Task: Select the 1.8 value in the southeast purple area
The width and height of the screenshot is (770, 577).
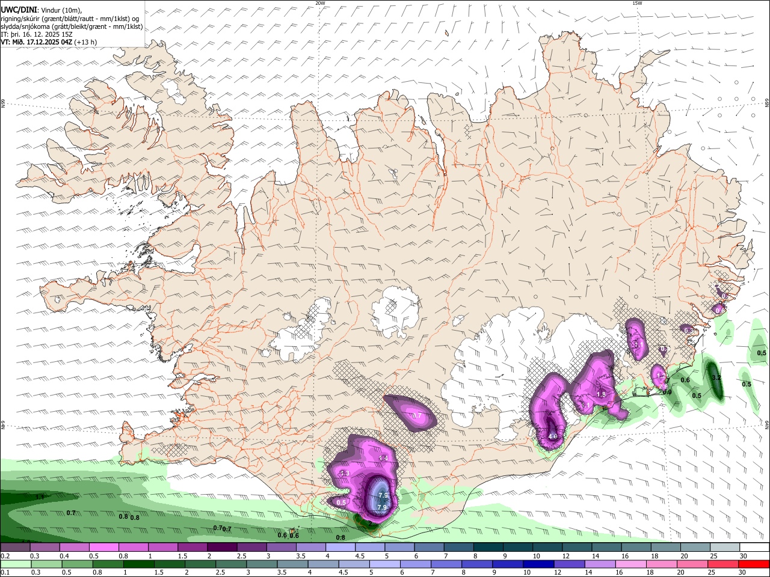Action: (x=601, y=394)
